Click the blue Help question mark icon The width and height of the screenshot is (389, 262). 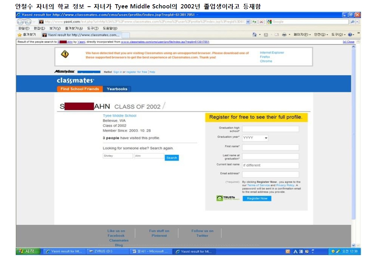point(350,35)
